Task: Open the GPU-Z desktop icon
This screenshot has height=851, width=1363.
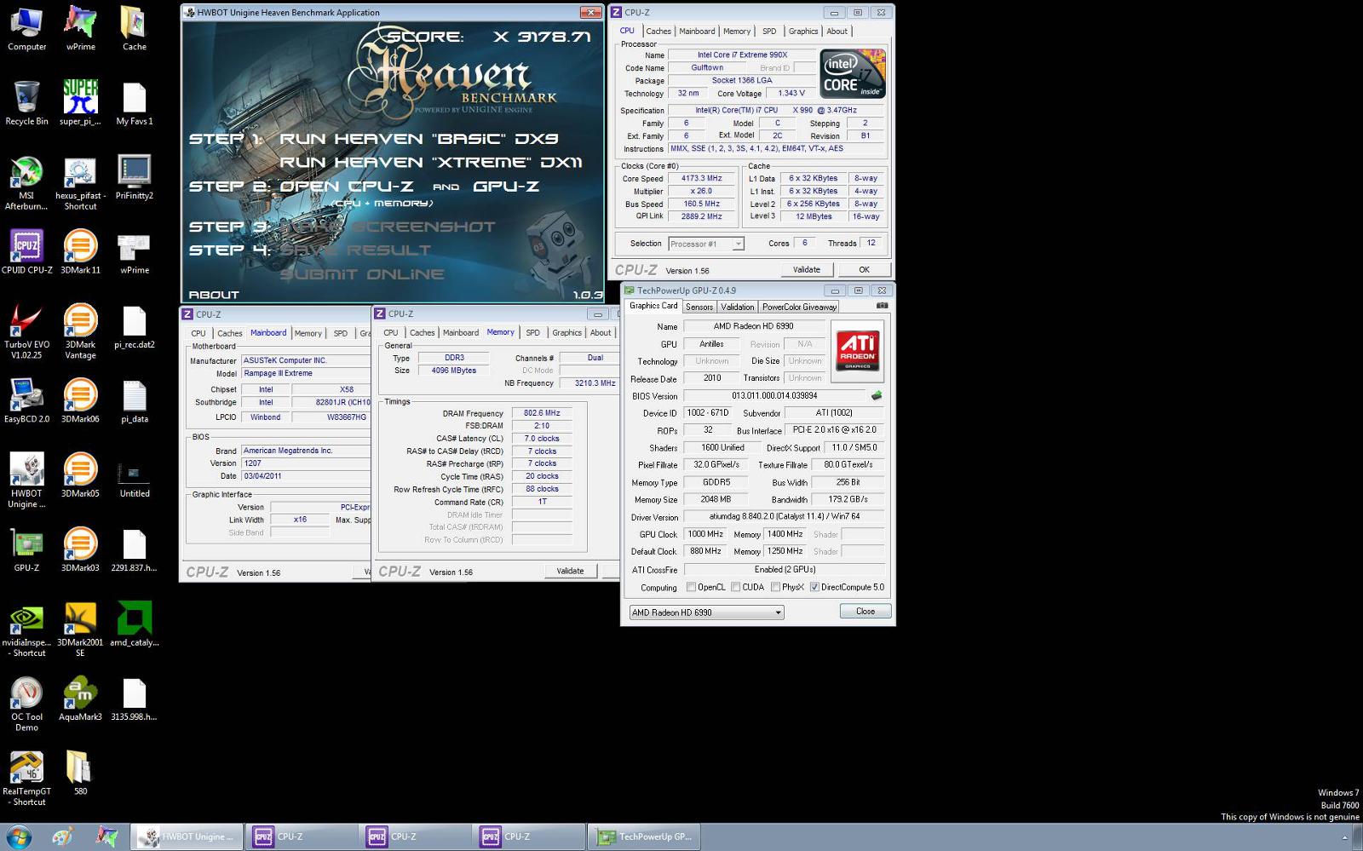Action: 26,549
